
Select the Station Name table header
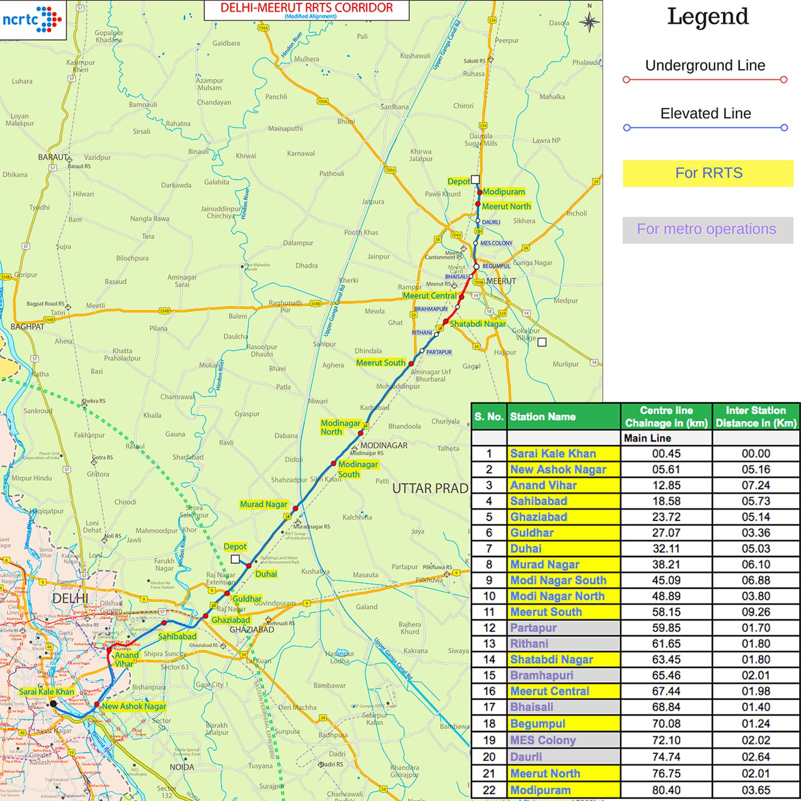tap(543, 416)
